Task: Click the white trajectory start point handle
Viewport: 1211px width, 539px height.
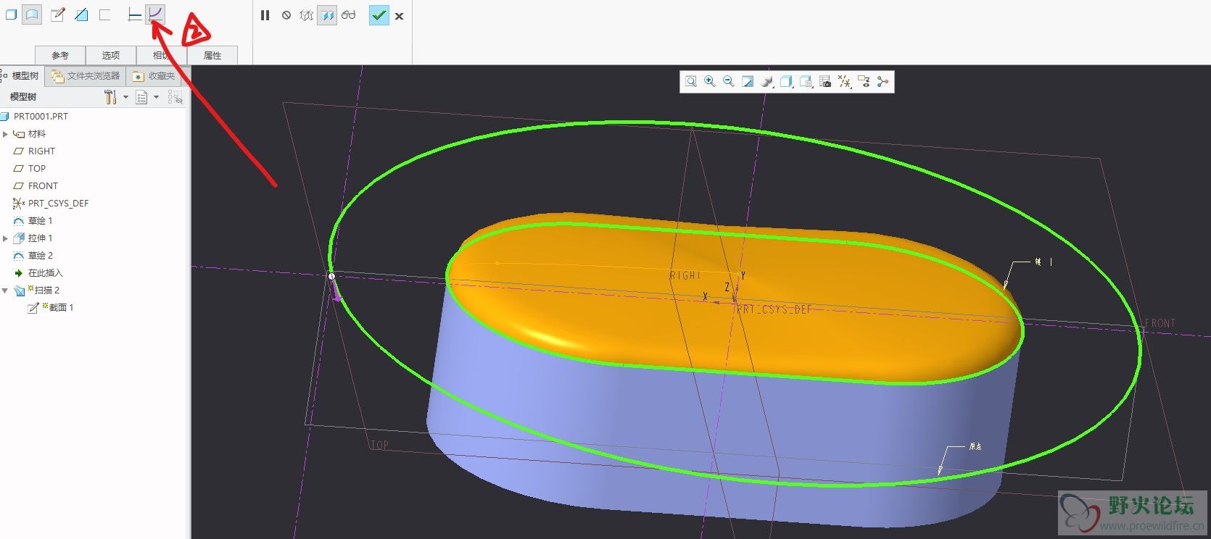Action: 331,276
